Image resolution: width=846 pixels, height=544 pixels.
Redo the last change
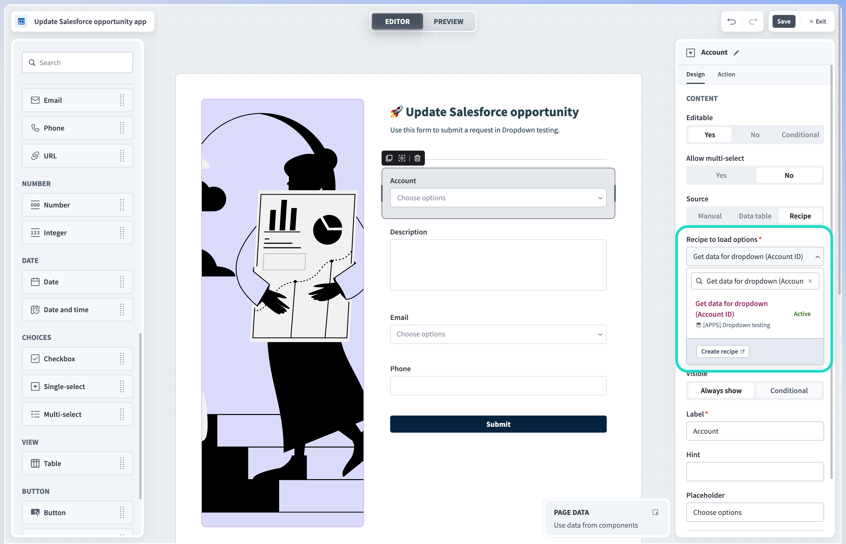(753, 22)
